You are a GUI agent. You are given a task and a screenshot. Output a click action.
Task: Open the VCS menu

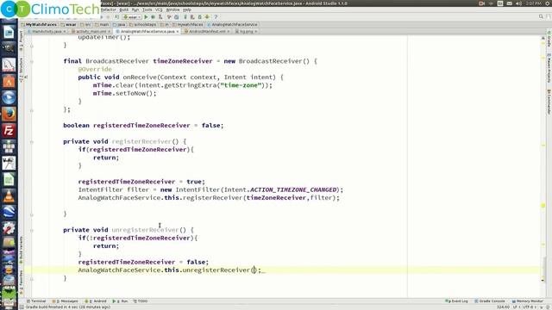pos(159,9)
